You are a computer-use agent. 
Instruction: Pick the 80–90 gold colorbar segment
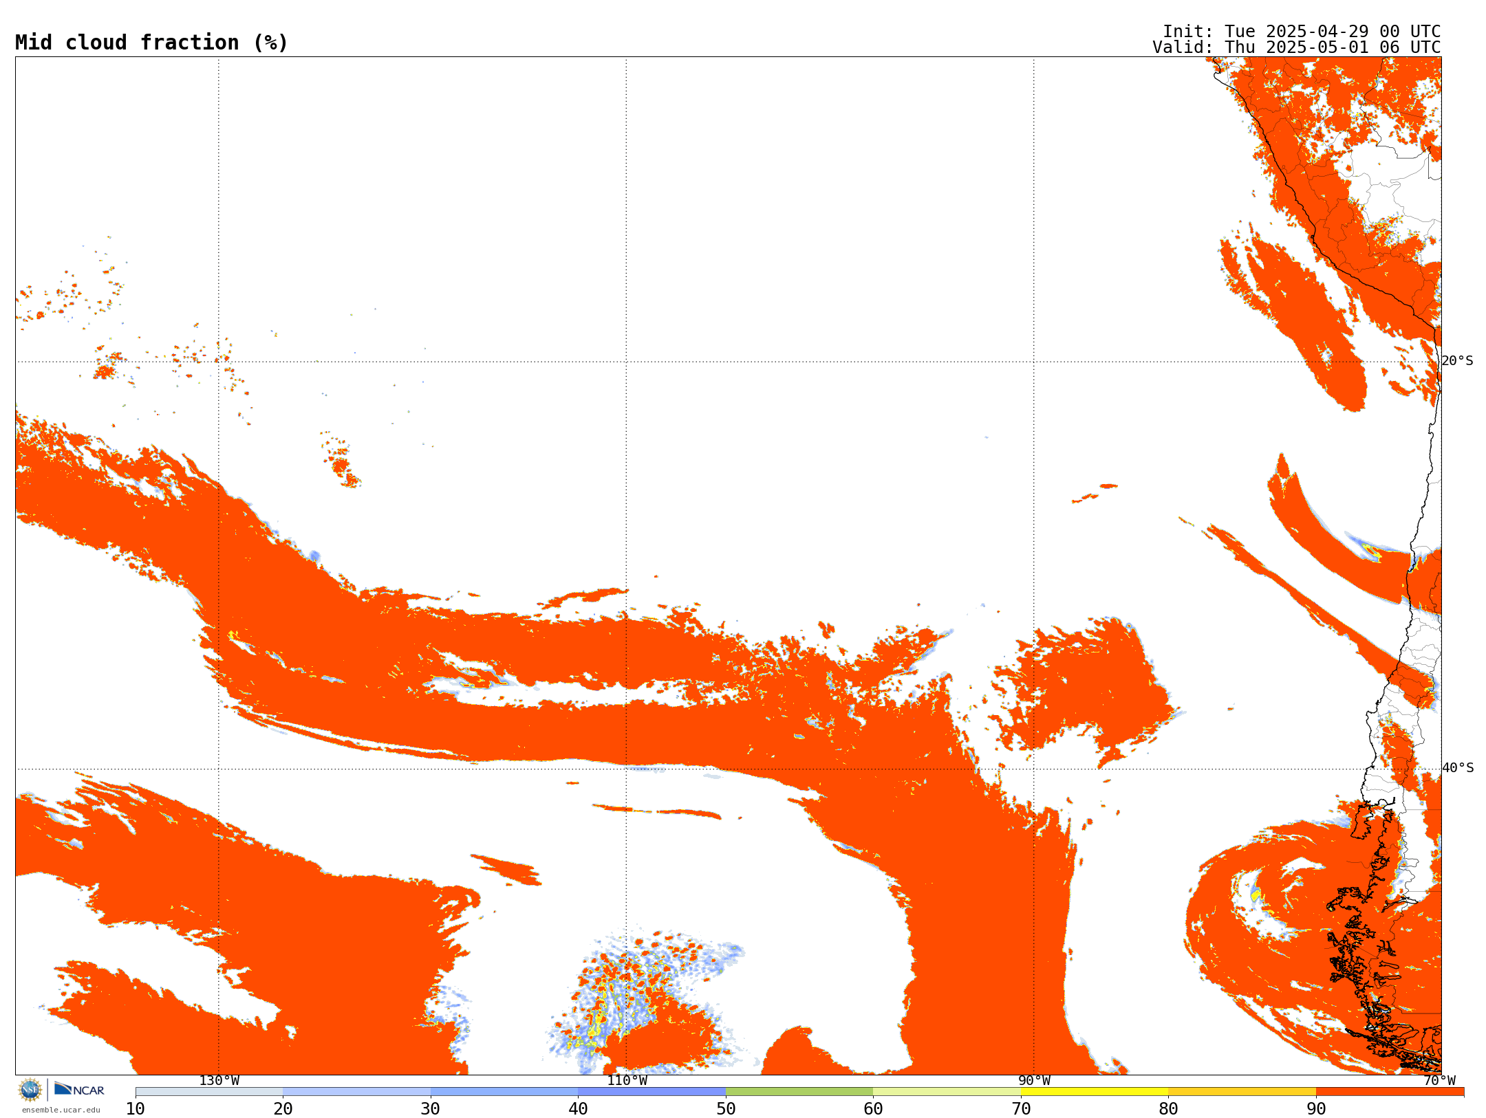[x=1242, y=1092]
